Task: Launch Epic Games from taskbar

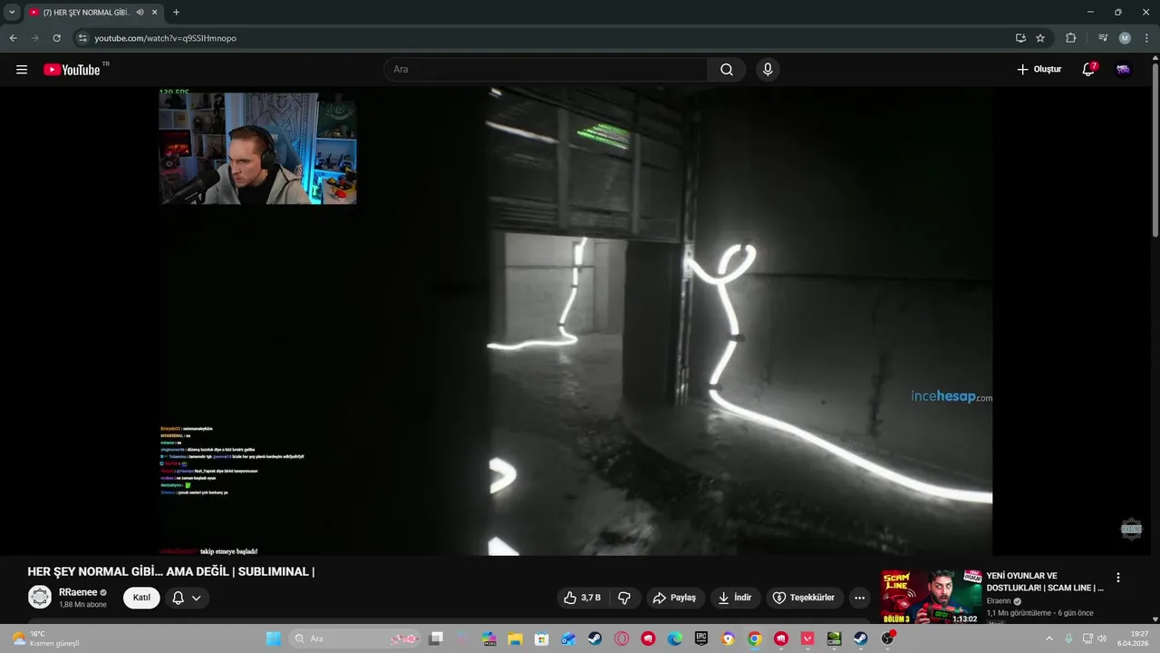Action: [x=701, y=638]
